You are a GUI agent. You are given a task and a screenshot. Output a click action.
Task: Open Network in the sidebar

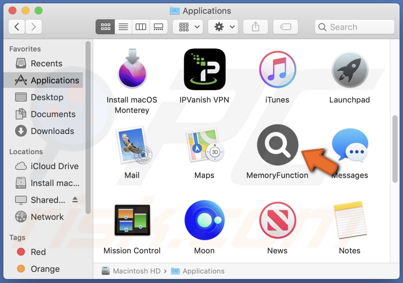click(x=43, y=217)
